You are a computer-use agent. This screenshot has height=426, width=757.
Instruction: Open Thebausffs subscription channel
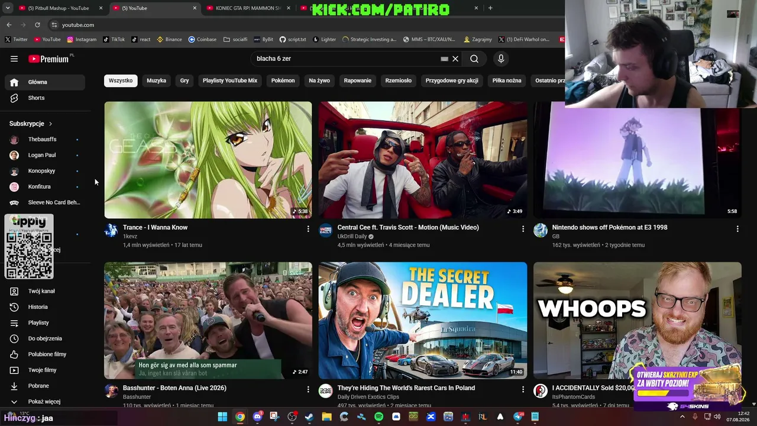point(45,140)
